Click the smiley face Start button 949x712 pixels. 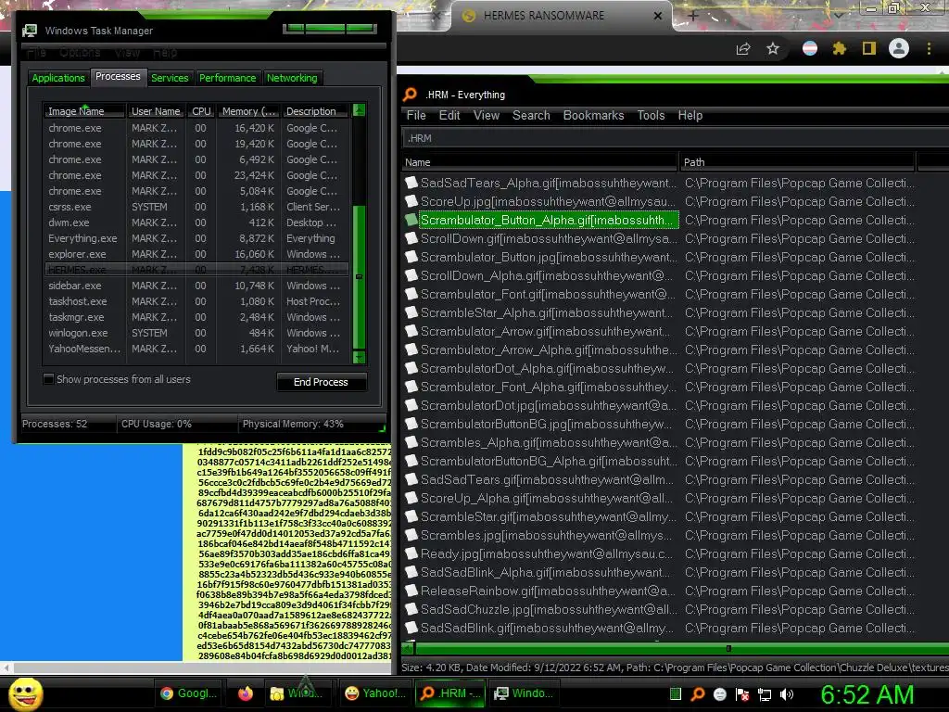26,693
